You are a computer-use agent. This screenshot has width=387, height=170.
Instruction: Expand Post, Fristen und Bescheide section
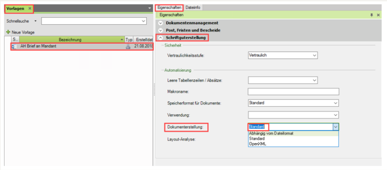(161, 30)
